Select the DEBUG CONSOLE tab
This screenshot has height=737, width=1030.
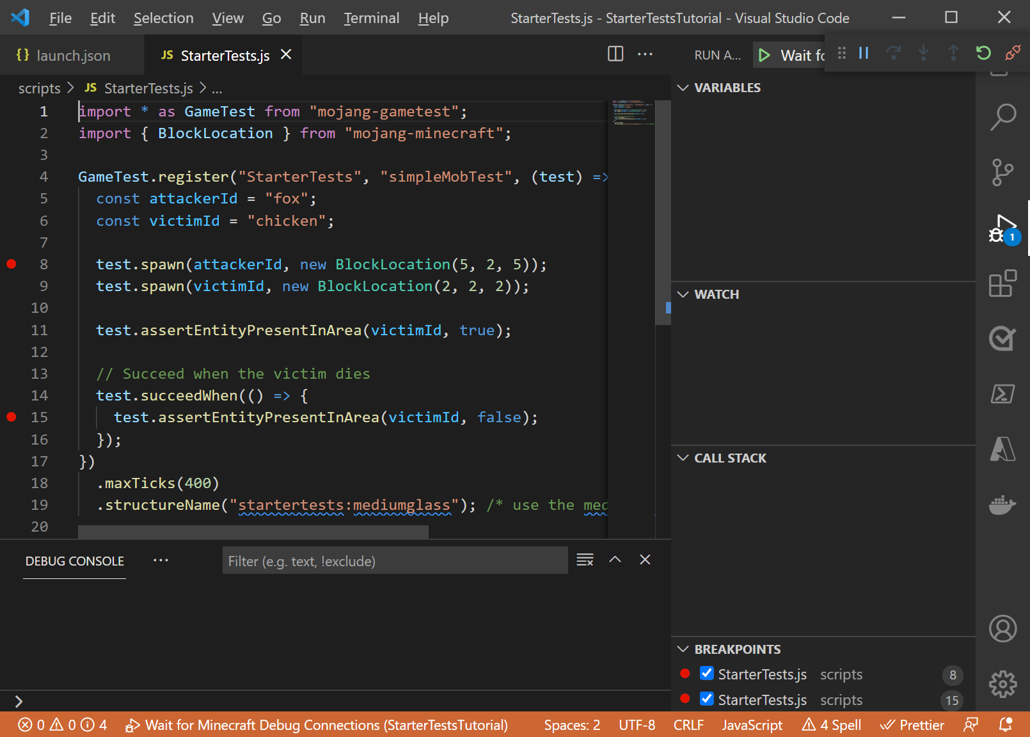pyautogui.click(x=74, y=561)
